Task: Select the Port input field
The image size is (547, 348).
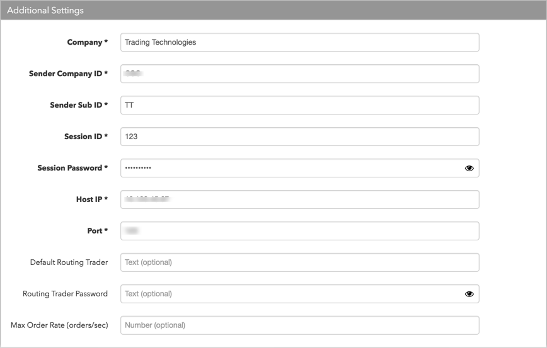Action: point(300,231)
